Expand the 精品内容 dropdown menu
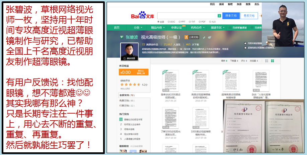Screen dimensions: 307x155 click(x=158, y=28)
